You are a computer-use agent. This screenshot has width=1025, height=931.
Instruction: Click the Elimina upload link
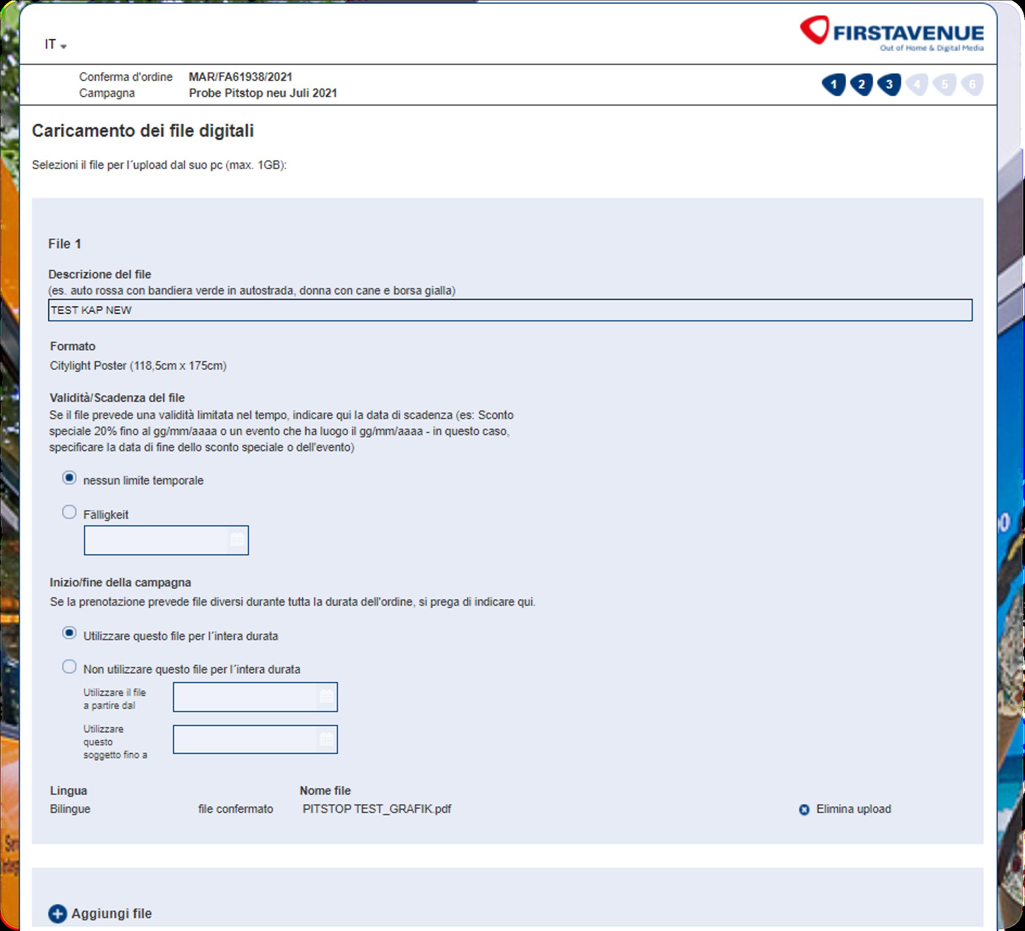pyautogui.click(x=853, y=809)
